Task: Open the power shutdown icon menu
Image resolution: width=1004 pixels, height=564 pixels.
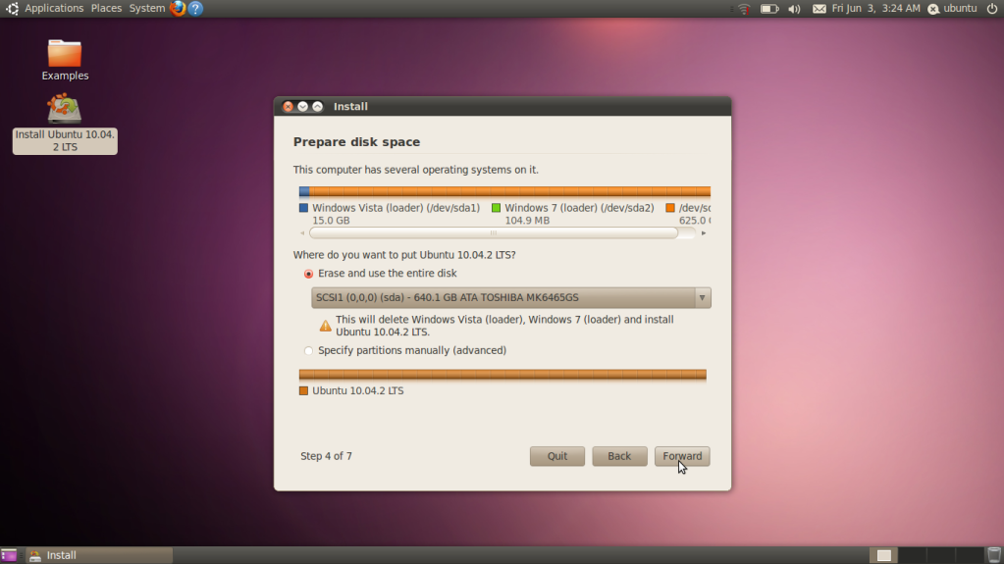Action: tap(992, 8)
